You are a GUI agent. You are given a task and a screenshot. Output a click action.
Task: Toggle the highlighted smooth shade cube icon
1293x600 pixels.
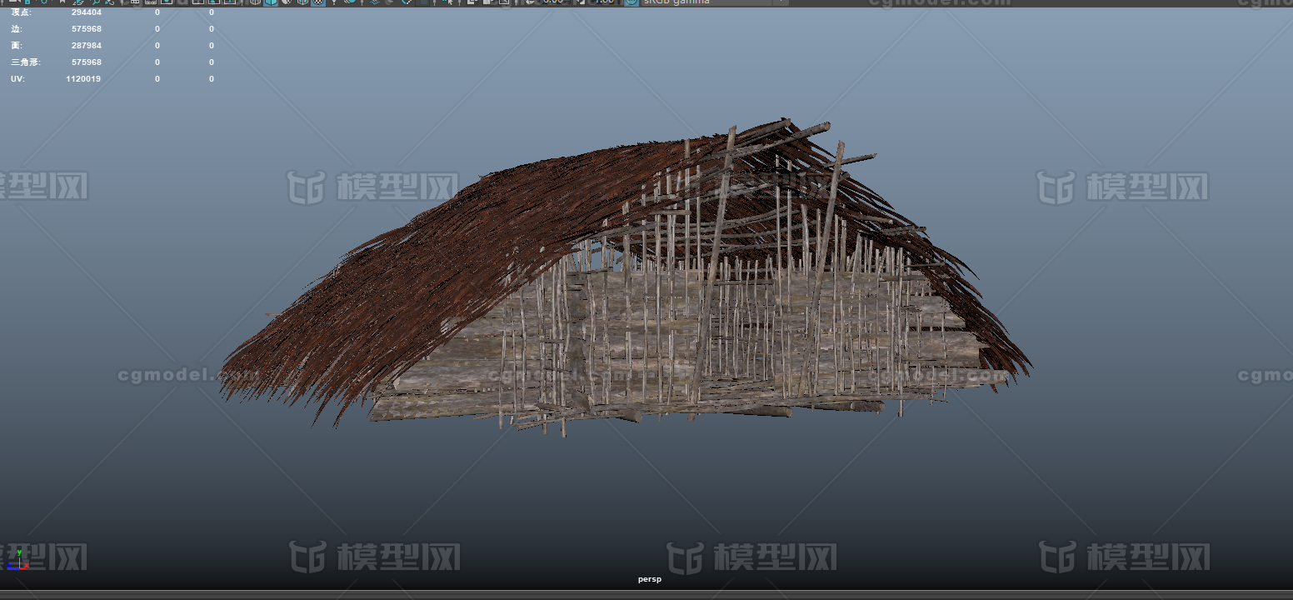(271, 2)
